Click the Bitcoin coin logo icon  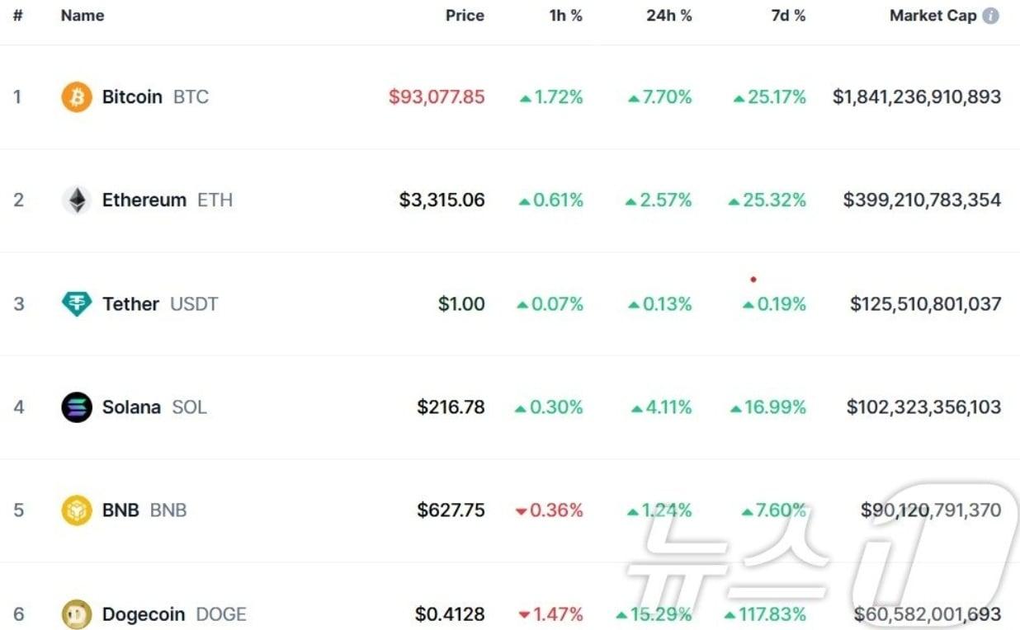pos(77,97)
